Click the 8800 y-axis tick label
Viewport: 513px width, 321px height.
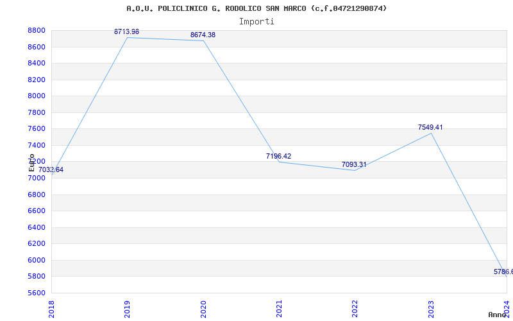pos(37,31)
